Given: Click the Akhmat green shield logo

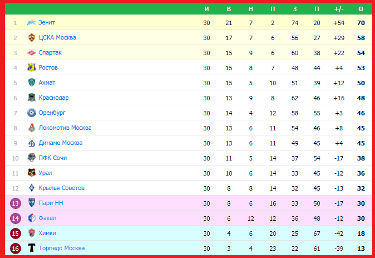Looking at the screenshot, I should (32, 82).
